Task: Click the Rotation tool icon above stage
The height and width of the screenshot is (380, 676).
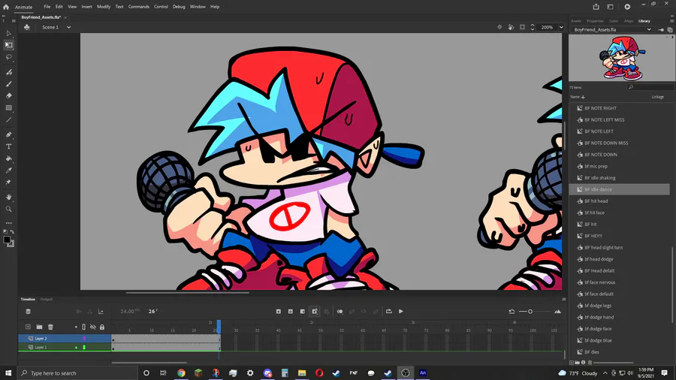Action: point(511,27)
